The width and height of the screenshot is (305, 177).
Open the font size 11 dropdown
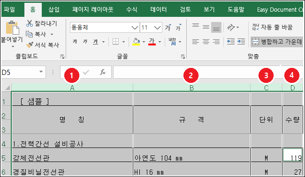(157, 28)
